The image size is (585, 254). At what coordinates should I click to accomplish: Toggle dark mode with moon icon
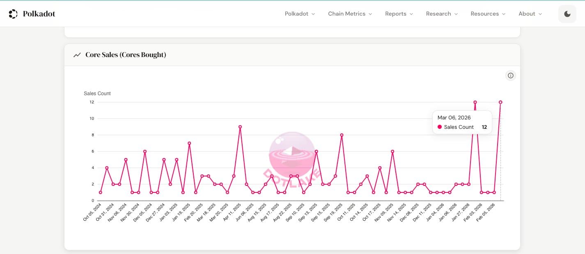point(567,14)
